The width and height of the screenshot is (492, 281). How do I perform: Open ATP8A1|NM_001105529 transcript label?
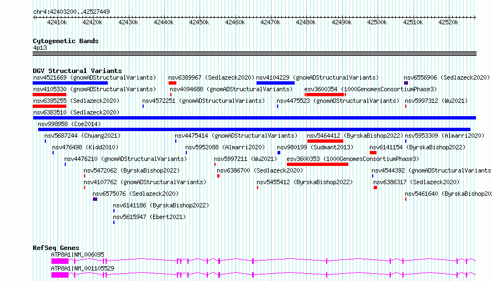pyautogui.click(x=82, y=268)
